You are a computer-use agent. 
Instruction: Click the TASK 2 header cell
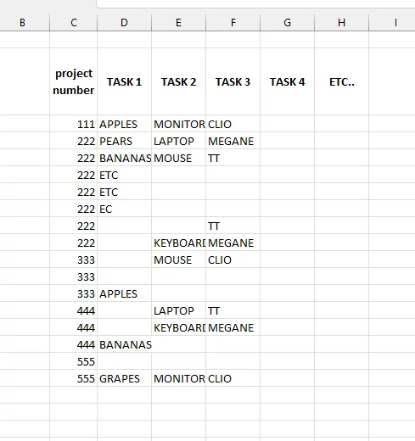(178, 81)
